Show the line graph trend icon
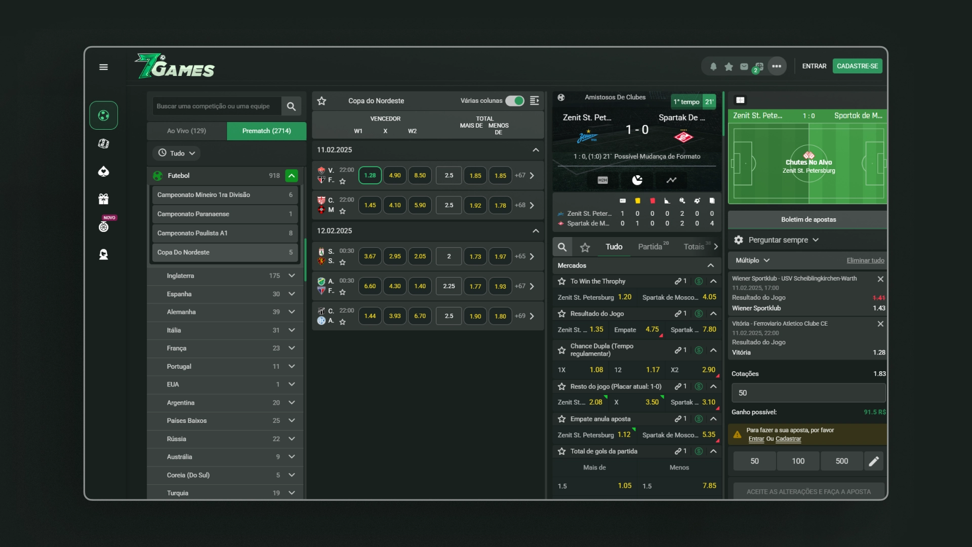972x547 pixels. [x=671, y=180]
